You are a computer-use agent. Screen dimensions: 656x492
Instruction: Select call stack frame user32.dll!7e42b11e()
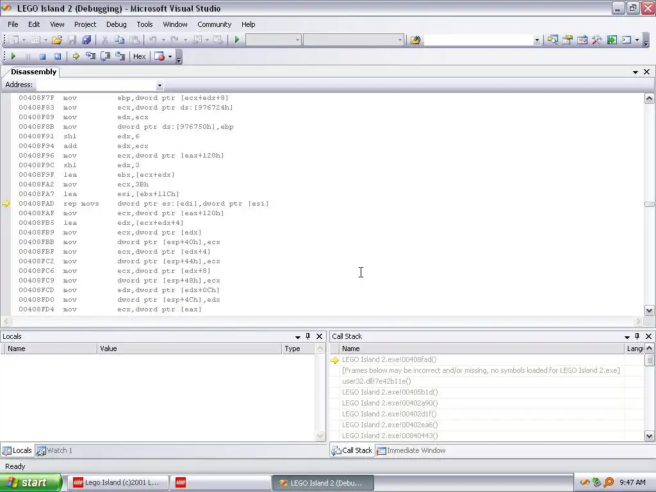(x=481, y=381)
